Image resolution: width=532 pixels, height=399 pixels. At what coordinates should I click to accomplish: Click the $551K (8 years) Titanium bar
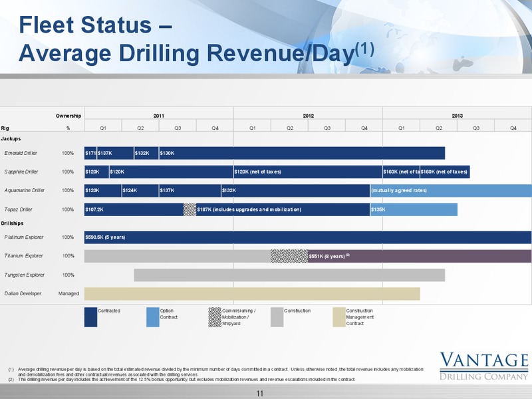(x=420, y=256)
